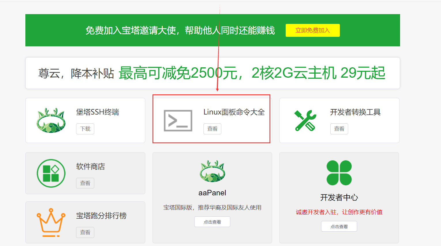View 软件商店 using its 查看 button
Viewport: 441px width, 246px height.
coord(85,183)
